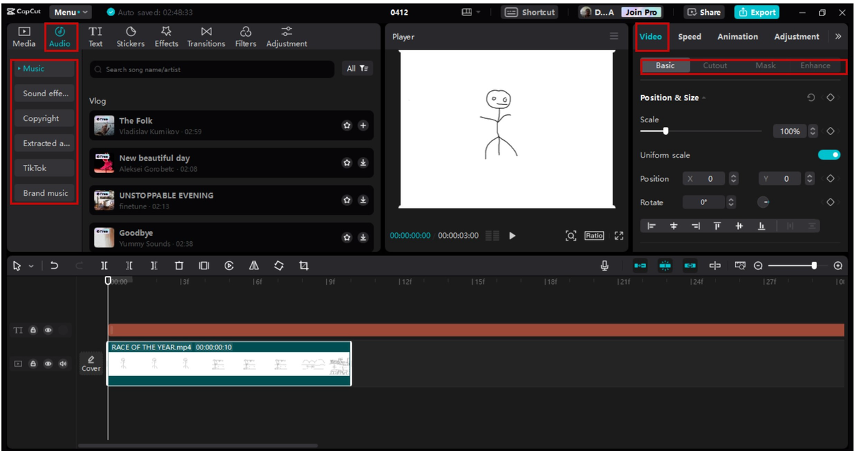The width and height of the screenshot is (856, 451).
Task: Align clip to left edge
Action: click(651, 227)
